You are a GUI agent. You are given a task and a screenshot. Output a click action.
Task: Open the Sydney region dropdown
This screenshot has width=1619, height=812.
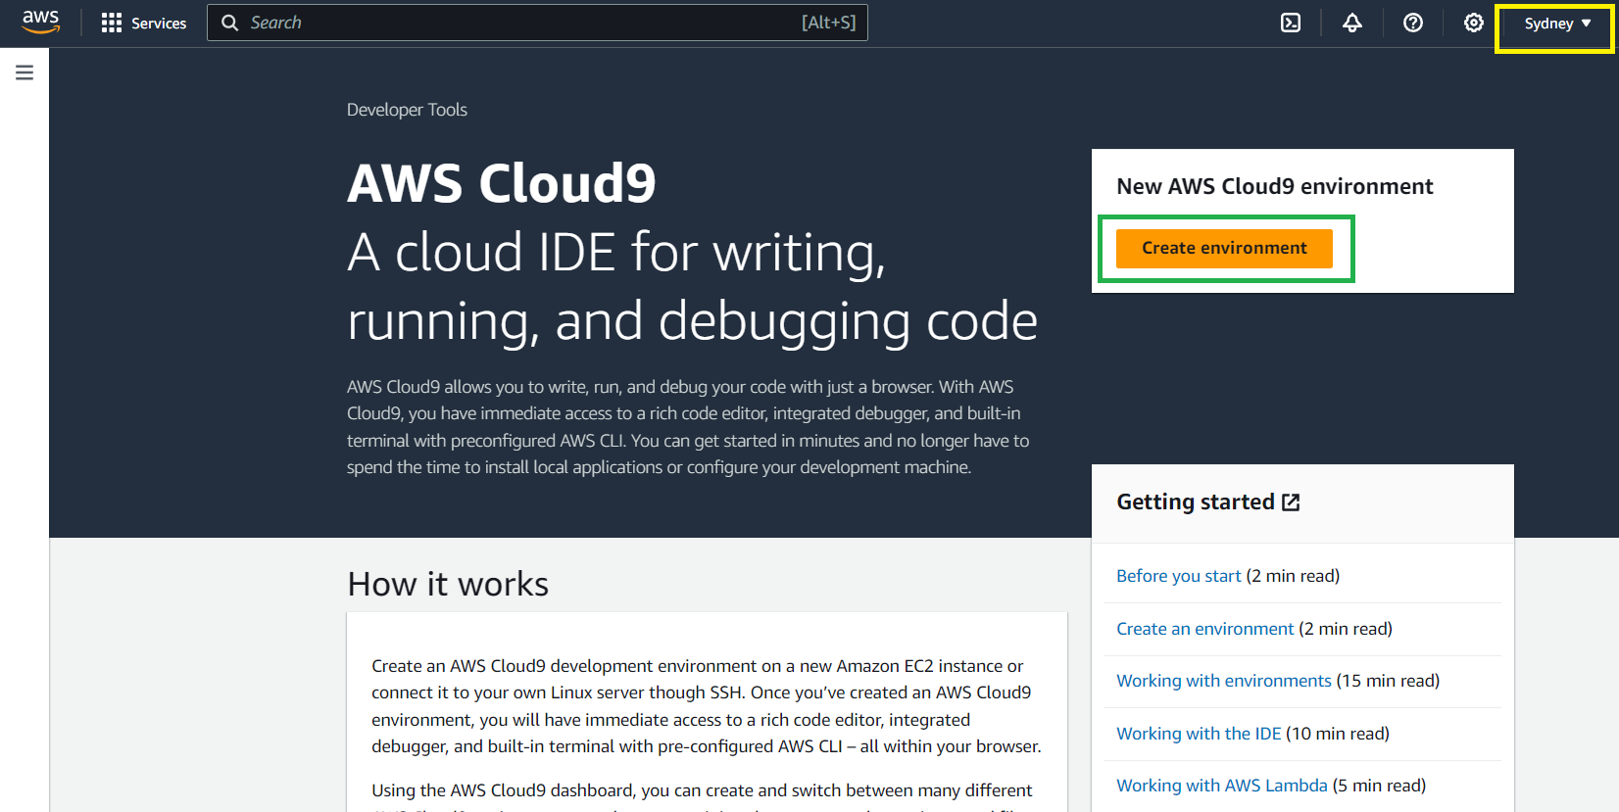1557,24
